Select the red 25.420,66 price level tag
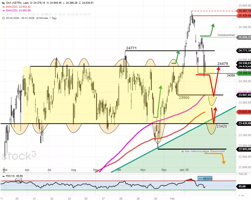Image resolution: width=251 pixels, height=200 pixels. (244, 16)
